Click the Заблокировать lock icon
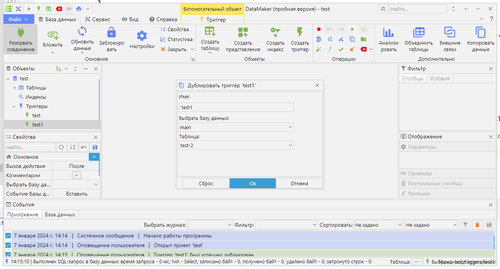Viewport: 500px width, 269px height. pos(112,32)
